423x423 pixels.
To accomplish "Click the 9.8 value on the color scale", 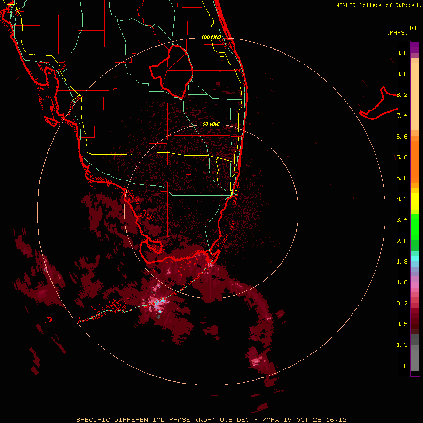I will point(402,53).
